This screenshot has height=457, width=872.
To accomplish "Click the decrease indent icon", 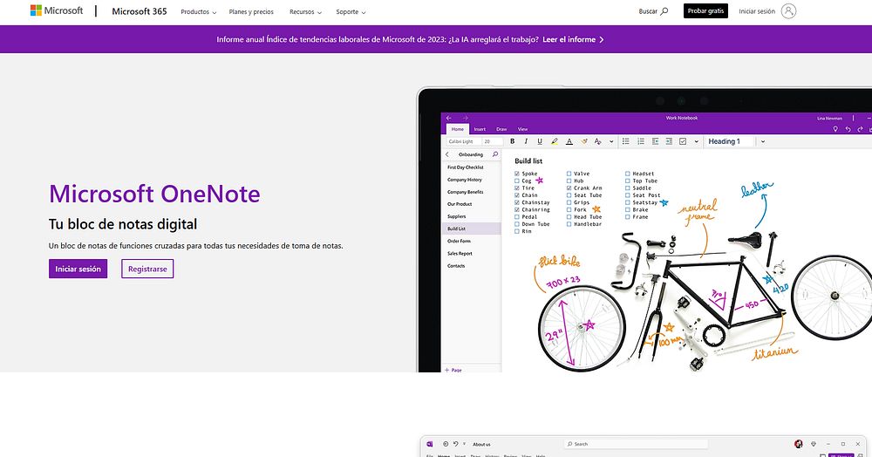I will click(x=655, y=141).
